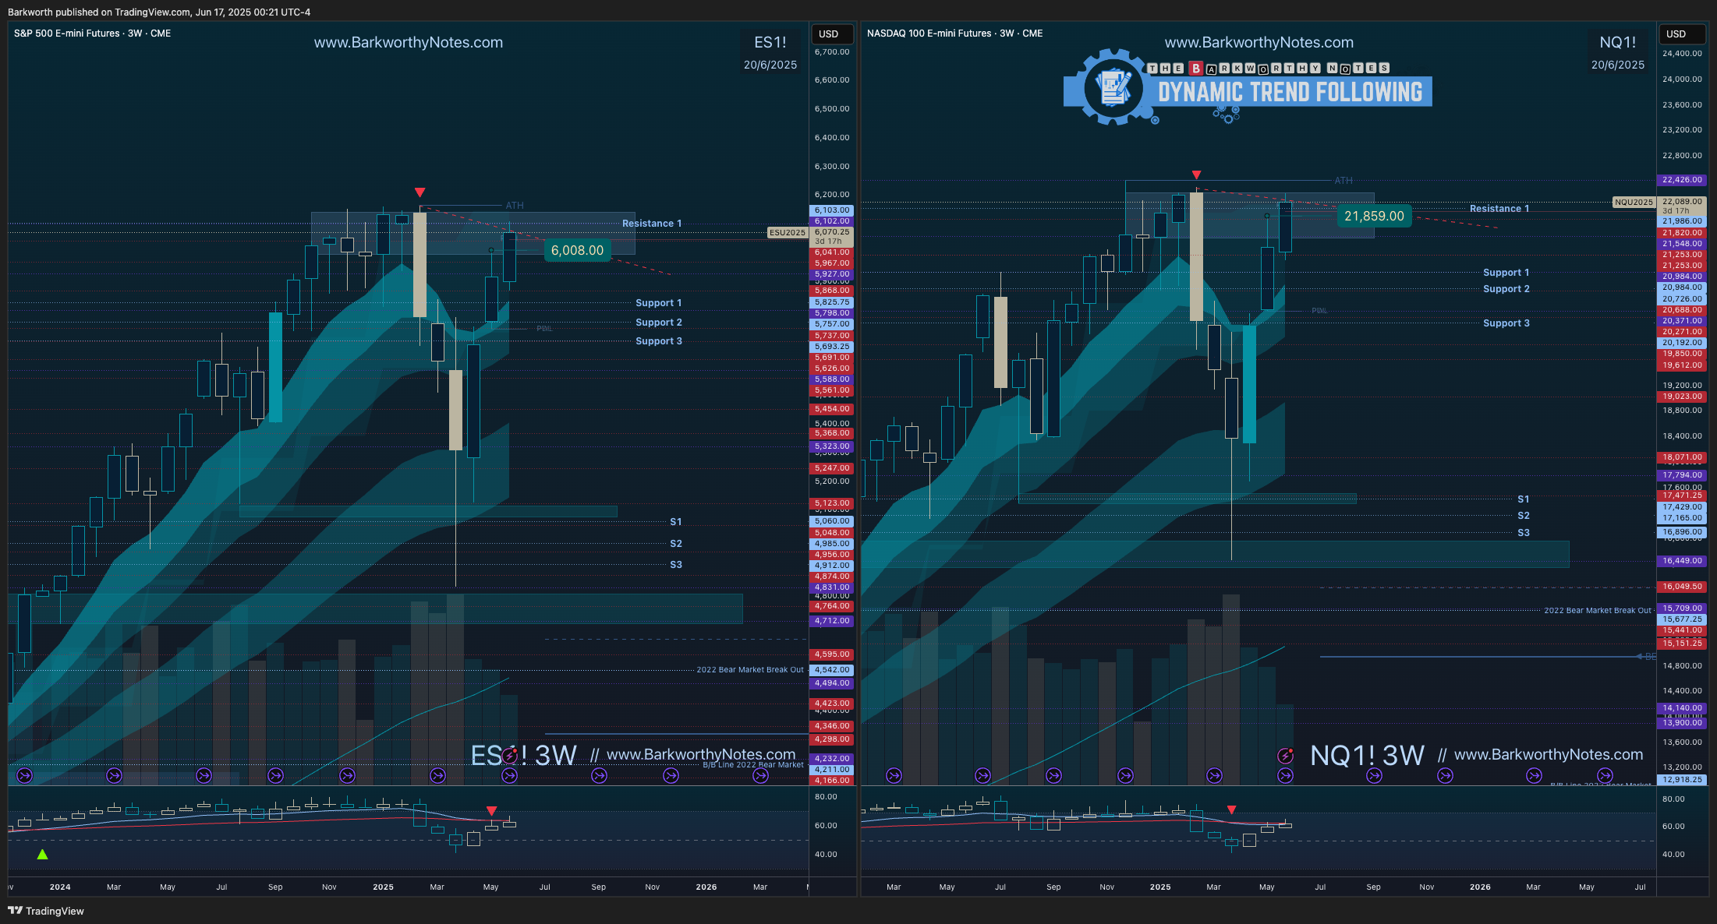Image resolution: width=1717 pixels, height=924 pixels.
Task: Click www.BarkworthyNotes.com link atop S&P chart
Action: click(409, 43)
